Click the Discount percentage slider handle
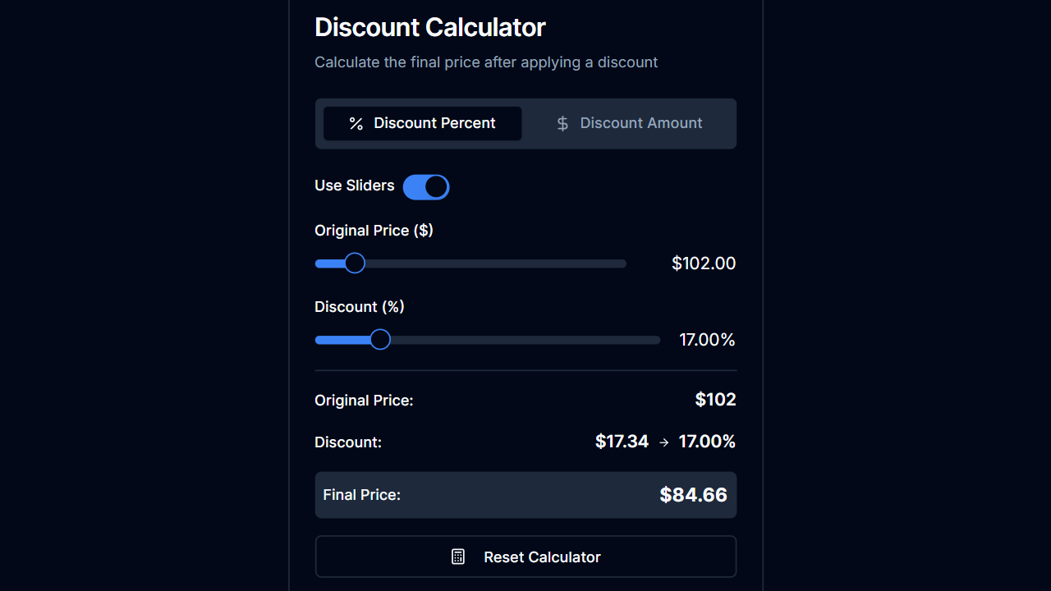Viewport: 1051px width, 591px height. click(379, 339)
